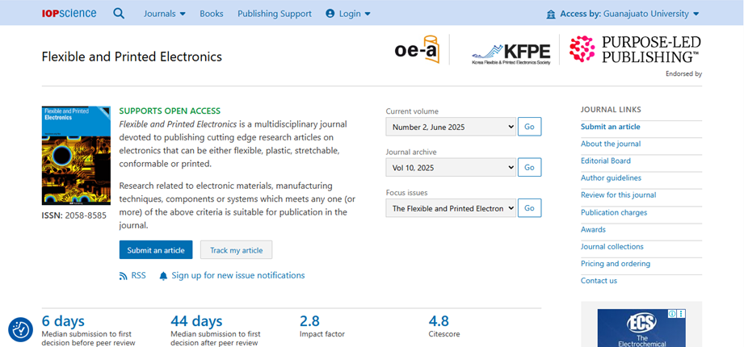Click the 4.8 Citescore value
The image size is (744, 347).
439,321
